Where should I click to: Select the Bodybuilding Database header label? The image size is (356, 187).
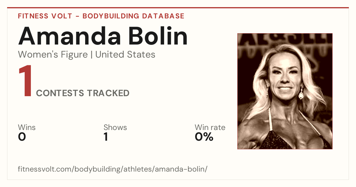tap(133, 16)
